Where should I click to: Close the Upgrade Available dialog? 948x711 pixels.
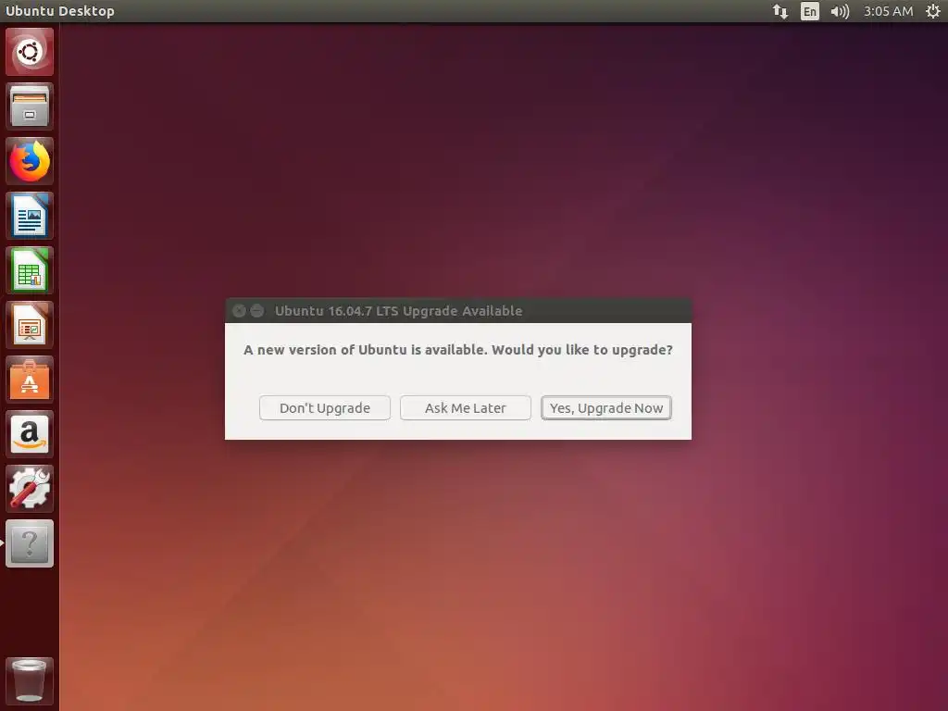click(x=240, y=311)
